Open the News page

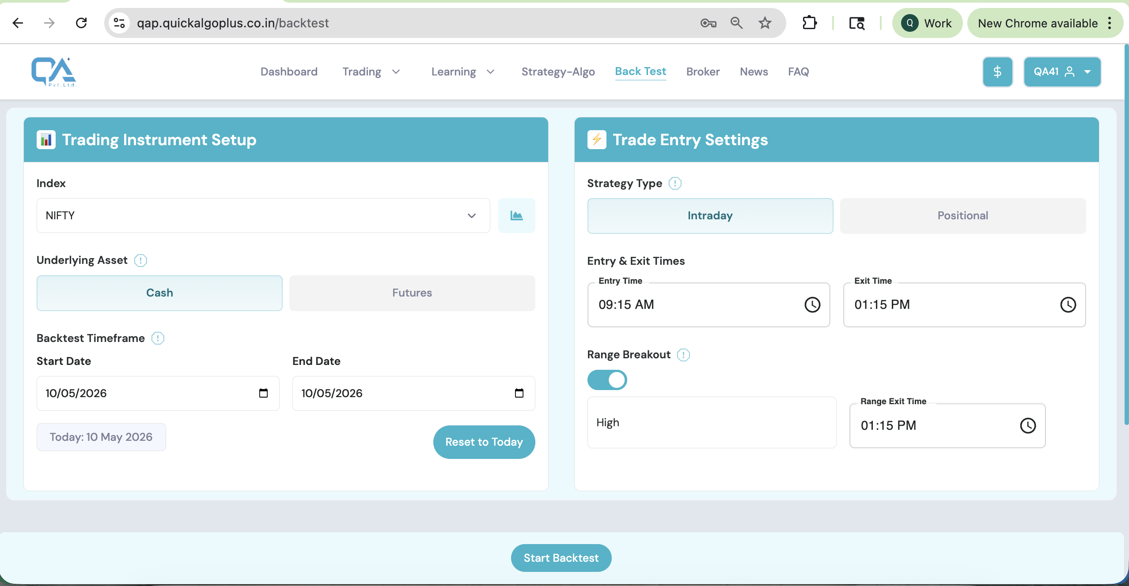[x=754, y=71]
